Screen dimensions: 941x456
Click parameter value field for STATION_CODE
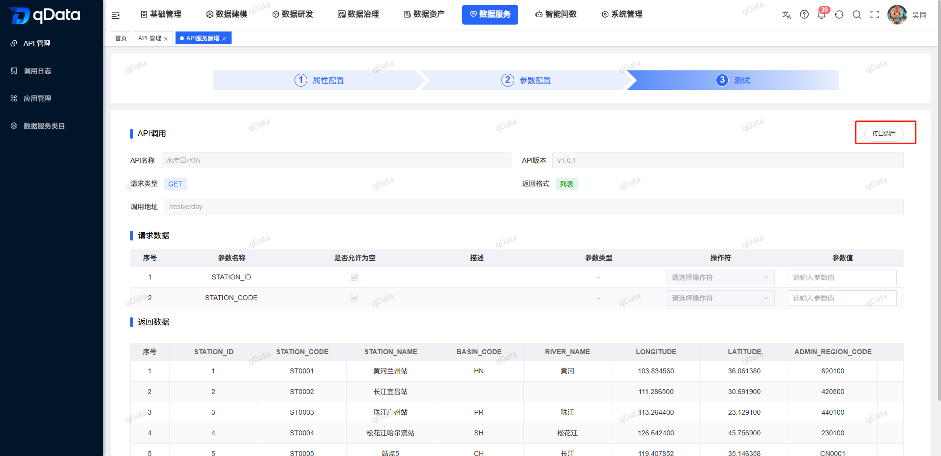tap(842, 298)
